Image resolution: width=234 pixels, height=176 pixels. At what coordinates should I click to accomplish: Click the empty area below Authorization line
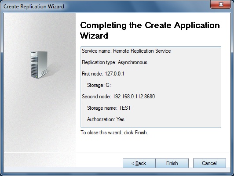point(151,125)
